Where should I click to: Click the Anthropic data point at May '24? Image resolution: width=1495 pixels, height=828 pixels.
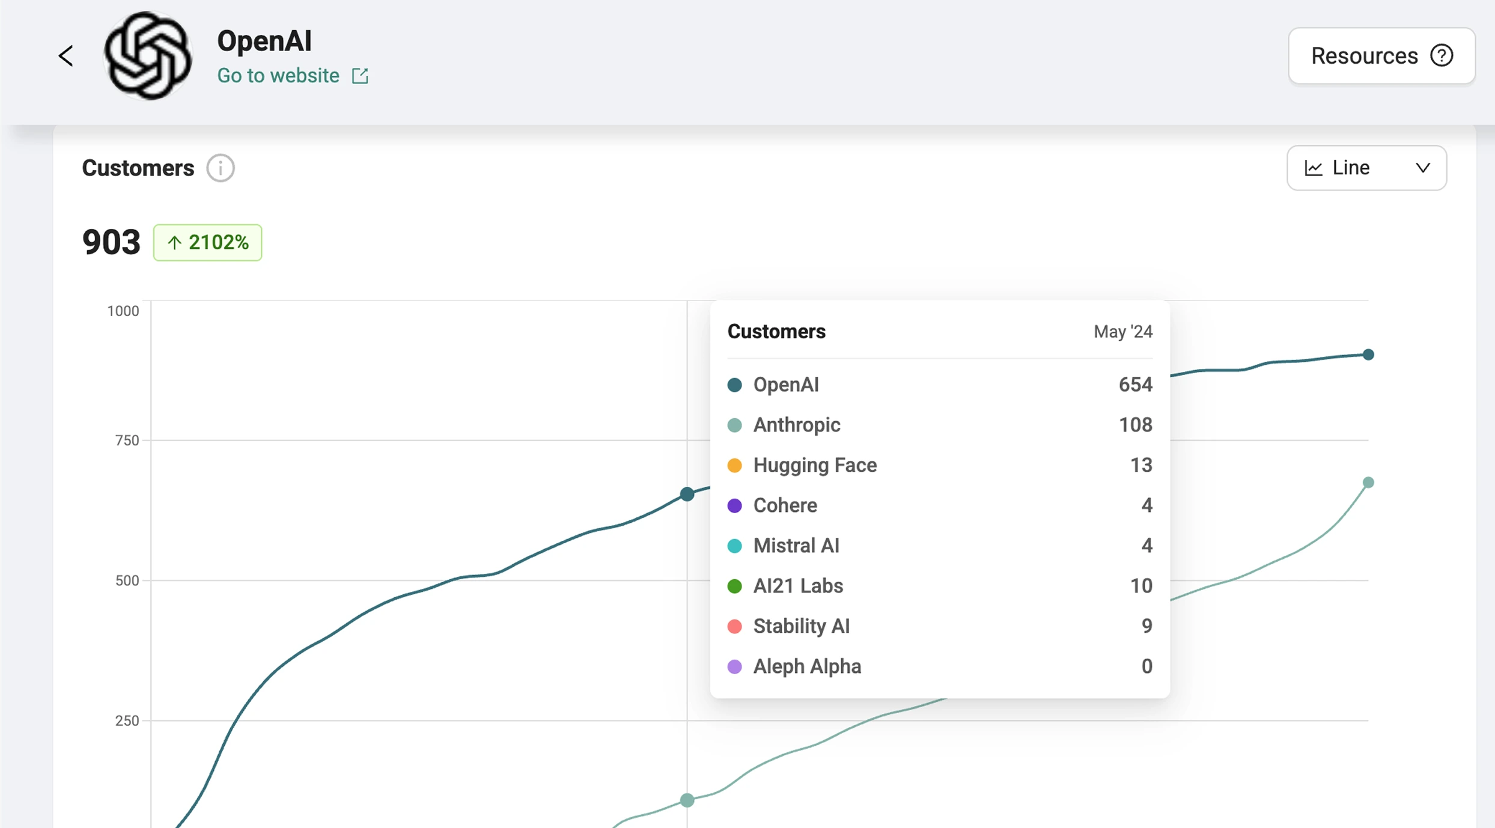pos(687,800)
